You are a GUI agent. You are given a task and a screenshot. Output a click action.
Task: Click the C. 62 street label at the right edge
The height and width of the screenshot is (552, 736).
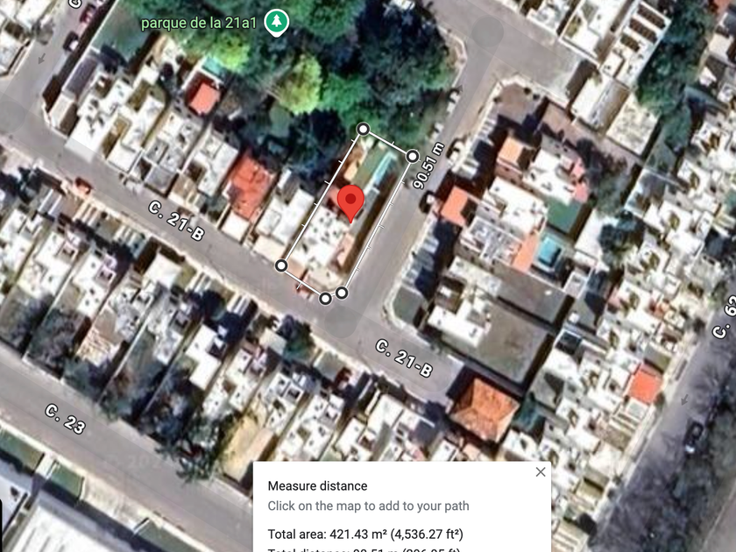(725, 318)
